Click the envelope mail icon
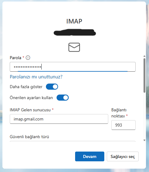 coord(74,47)
